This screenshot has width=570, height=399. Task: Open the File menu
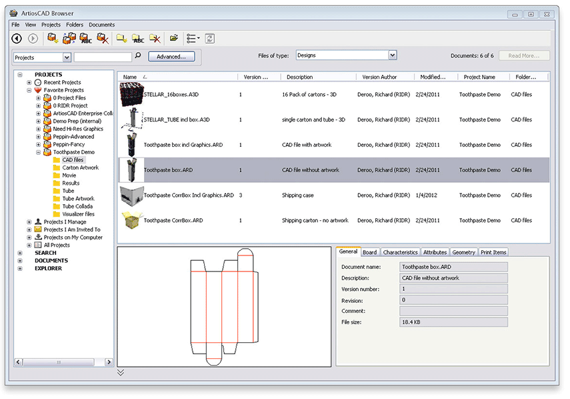[15, 25]
